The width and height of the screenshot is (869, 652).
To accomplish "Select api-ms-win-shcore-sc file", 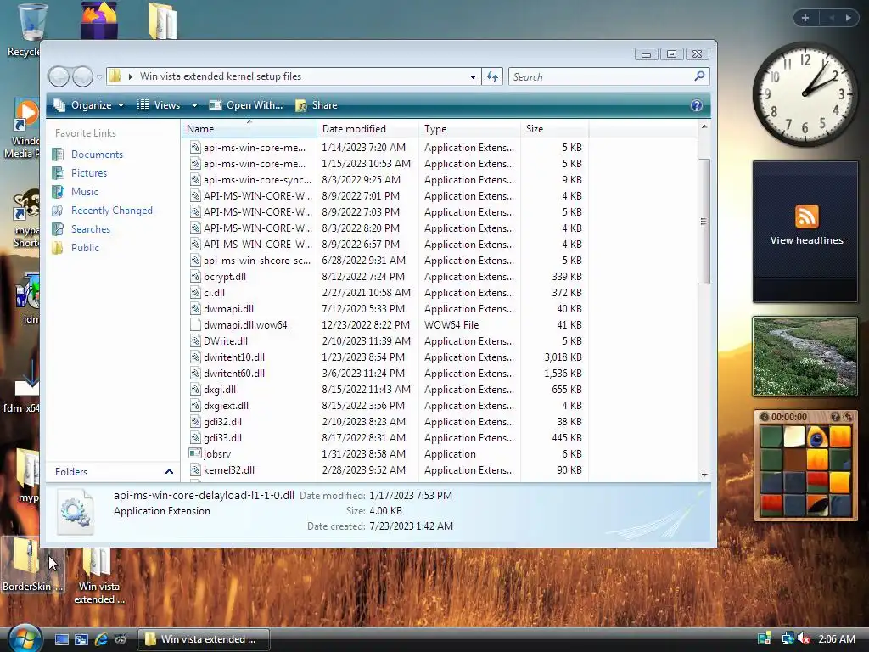I will (257, 261).
